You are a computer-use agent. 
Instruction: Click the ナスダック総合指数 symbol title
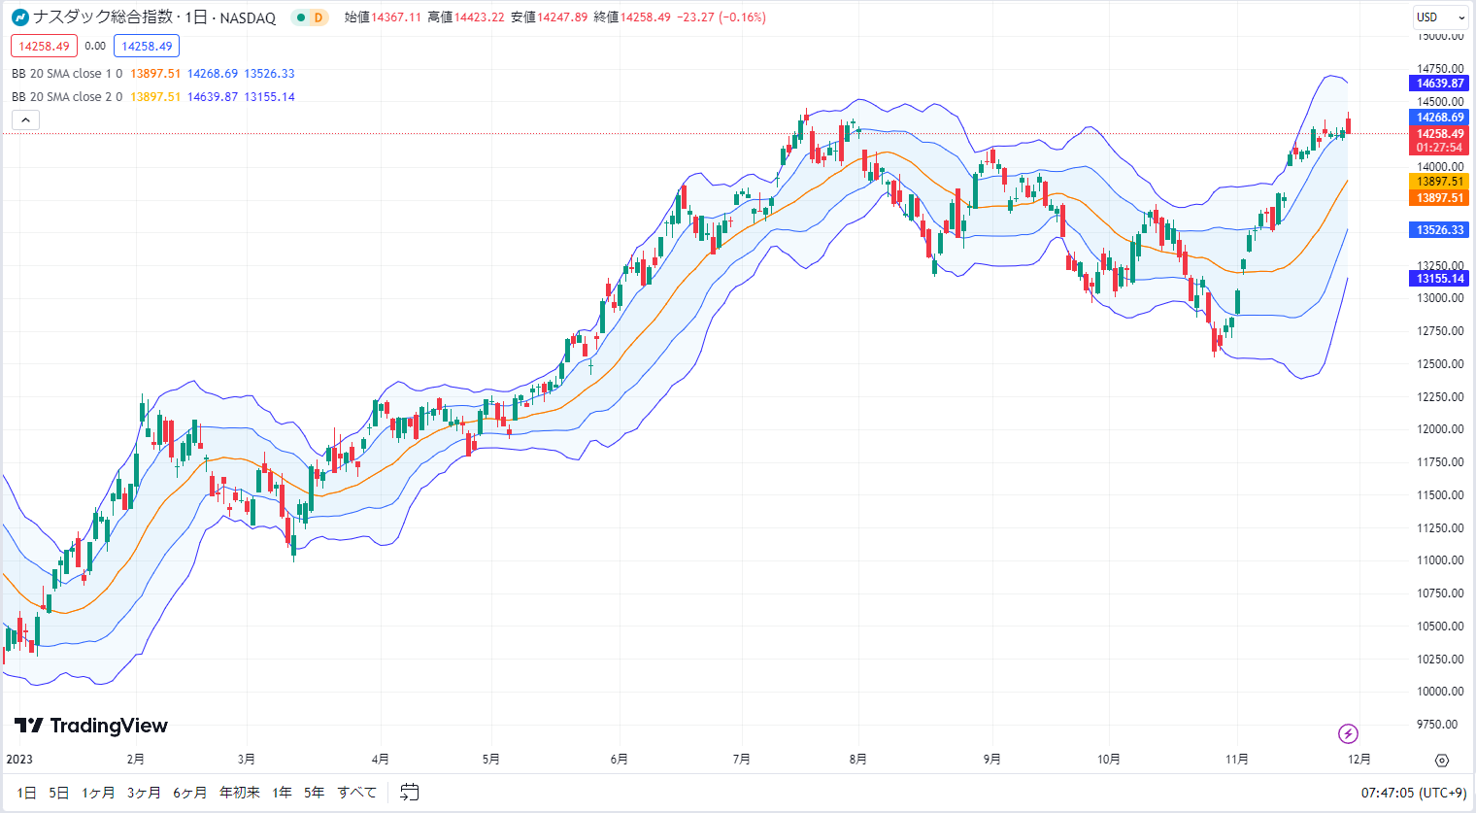coord(103,17)
